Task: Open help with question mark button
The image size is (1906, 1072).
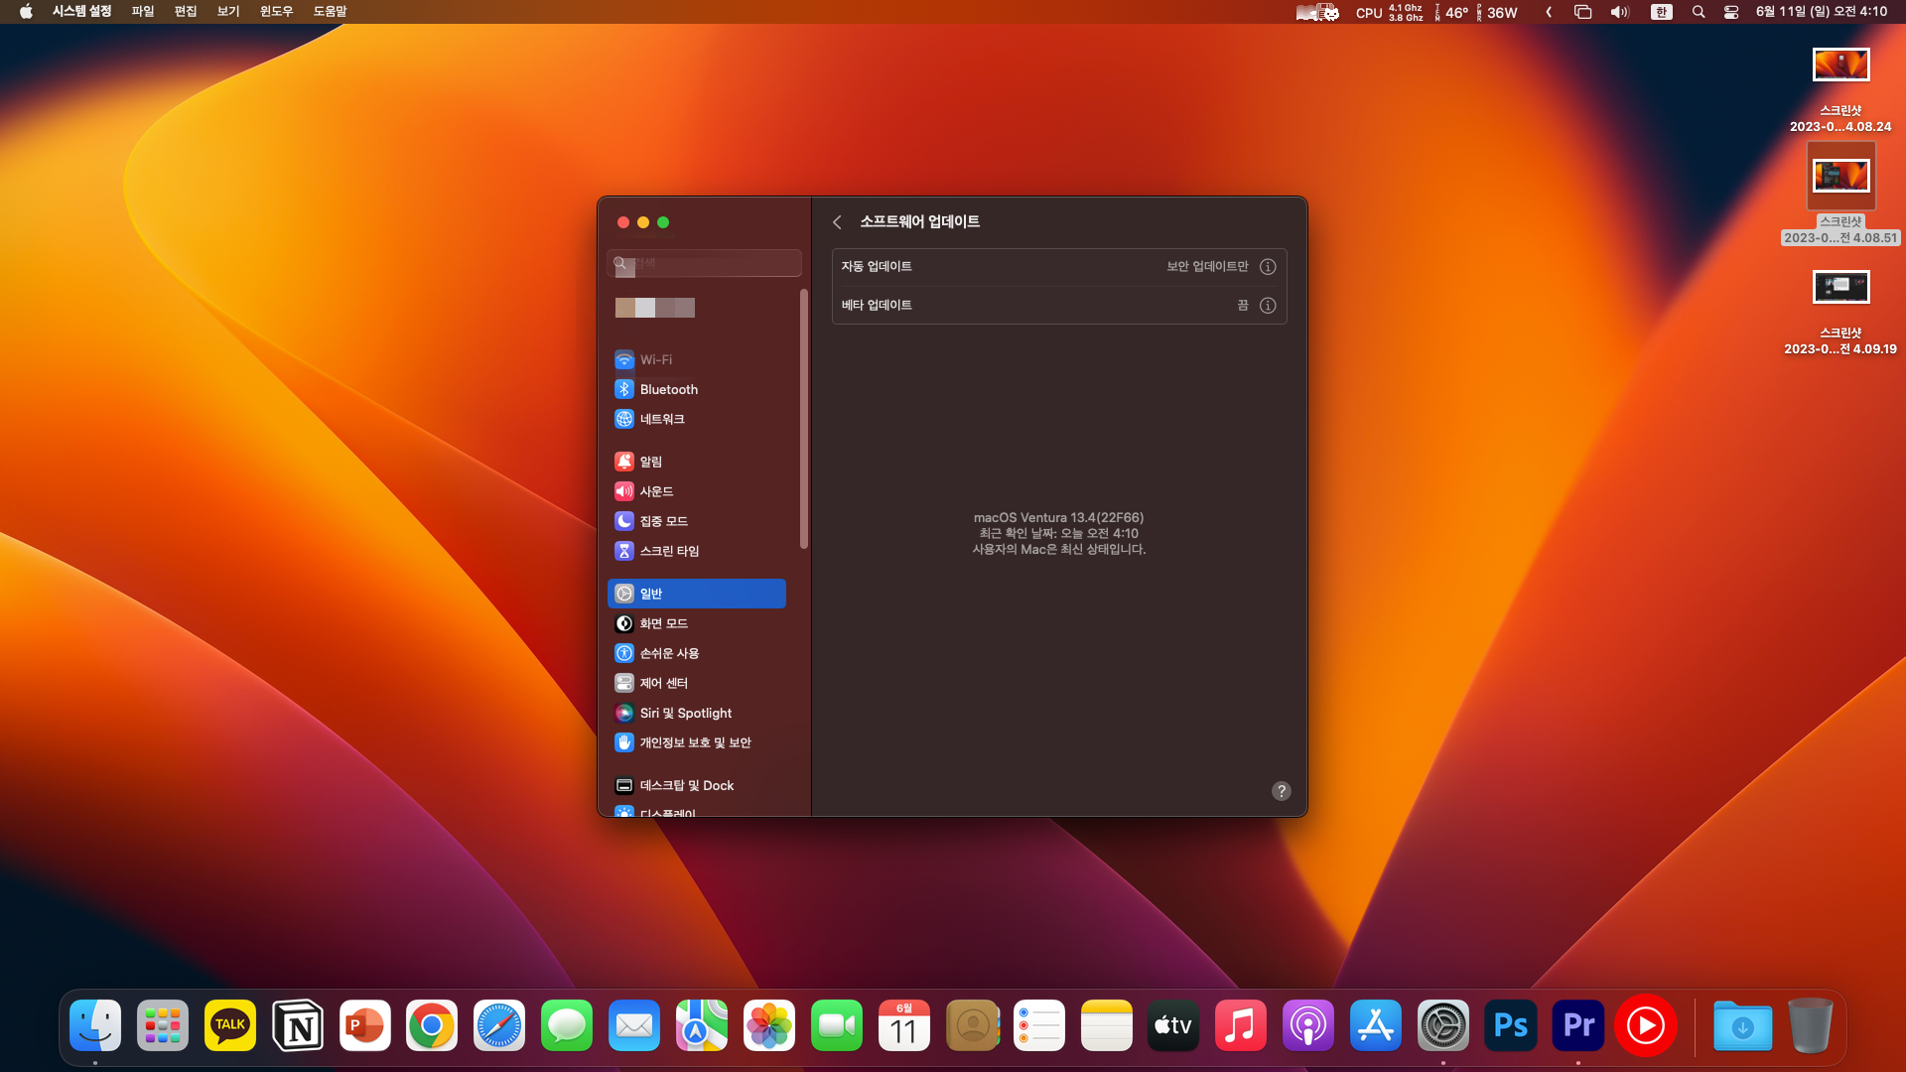Action: pos(1282,791)
